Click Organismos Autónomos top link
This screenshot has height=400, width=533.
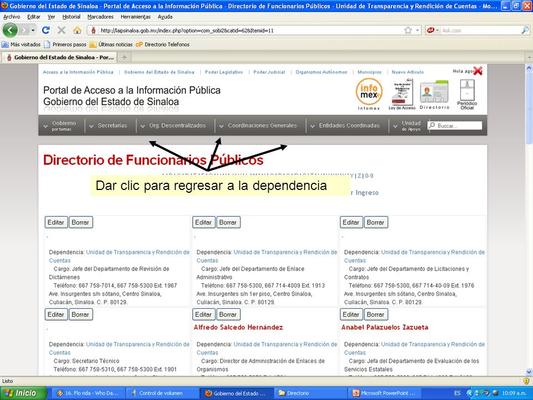(x=321, y=72)
